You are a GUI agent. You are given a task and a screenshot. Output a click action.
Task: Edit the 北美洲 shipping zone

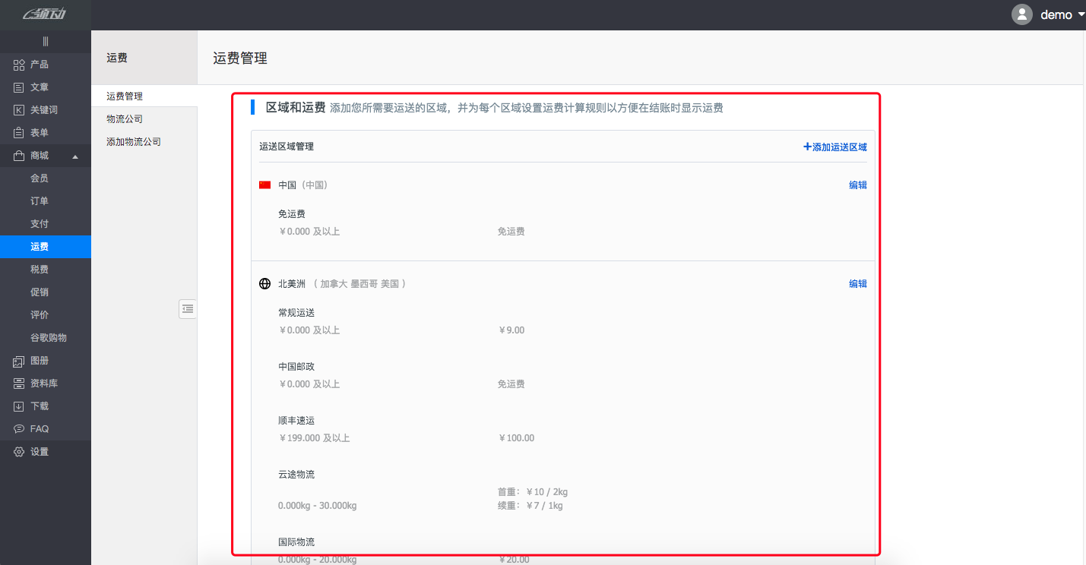[857, 283]
